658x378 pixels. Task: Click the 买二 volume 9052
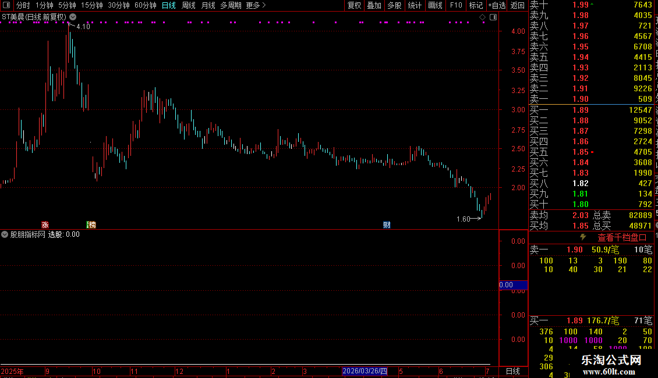pyautogui.click(x=643, y=120)
